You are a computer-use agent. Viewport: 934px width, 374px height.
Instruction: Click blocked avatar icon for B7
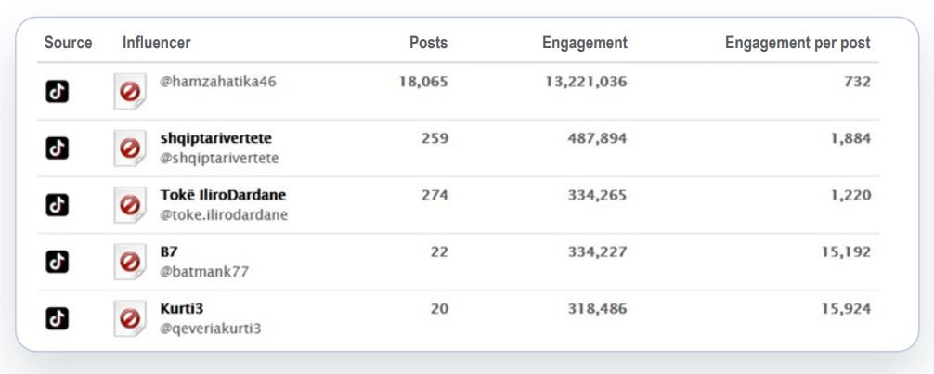click(131, 263)
